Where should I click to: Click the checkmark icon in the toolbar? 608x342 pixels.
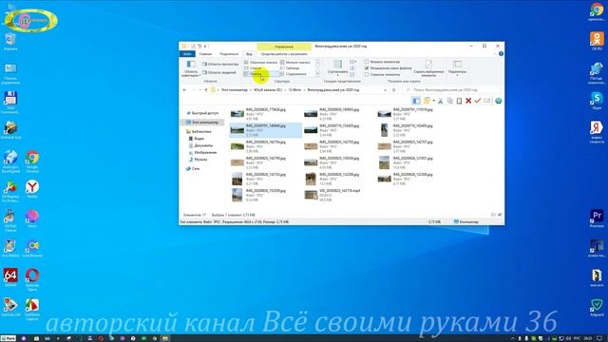[x=478, y=101]
